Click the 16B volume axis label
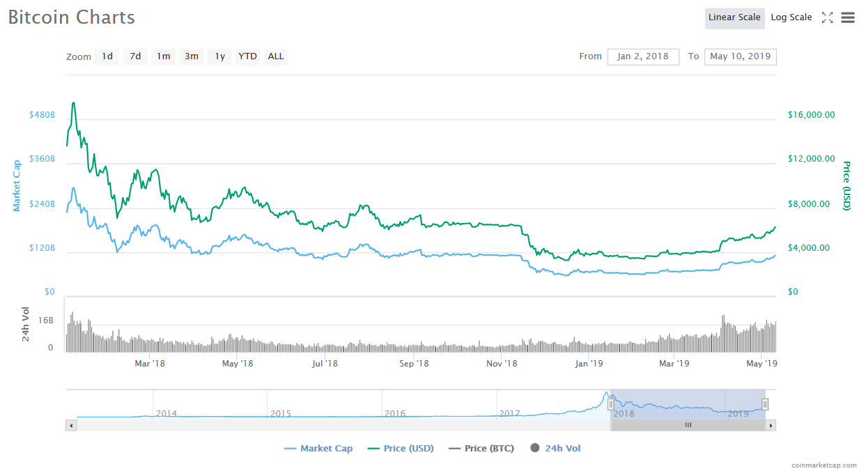 pyautogui.click(x=46, y=321)
